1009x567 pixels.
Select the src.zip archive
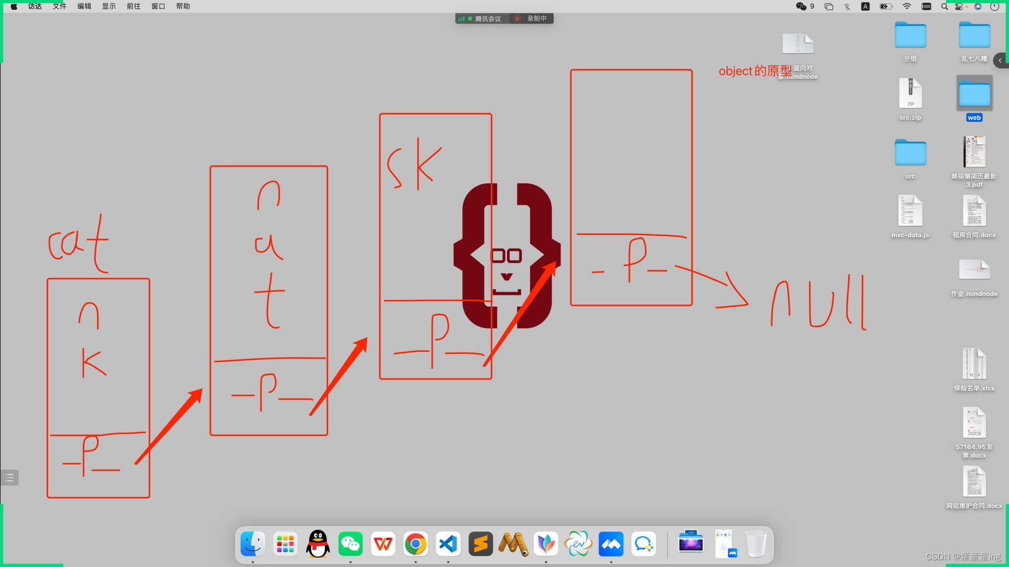910,100
